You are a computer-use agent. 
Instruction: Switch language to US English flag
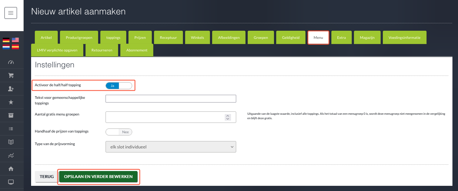[x=15, y=40]
